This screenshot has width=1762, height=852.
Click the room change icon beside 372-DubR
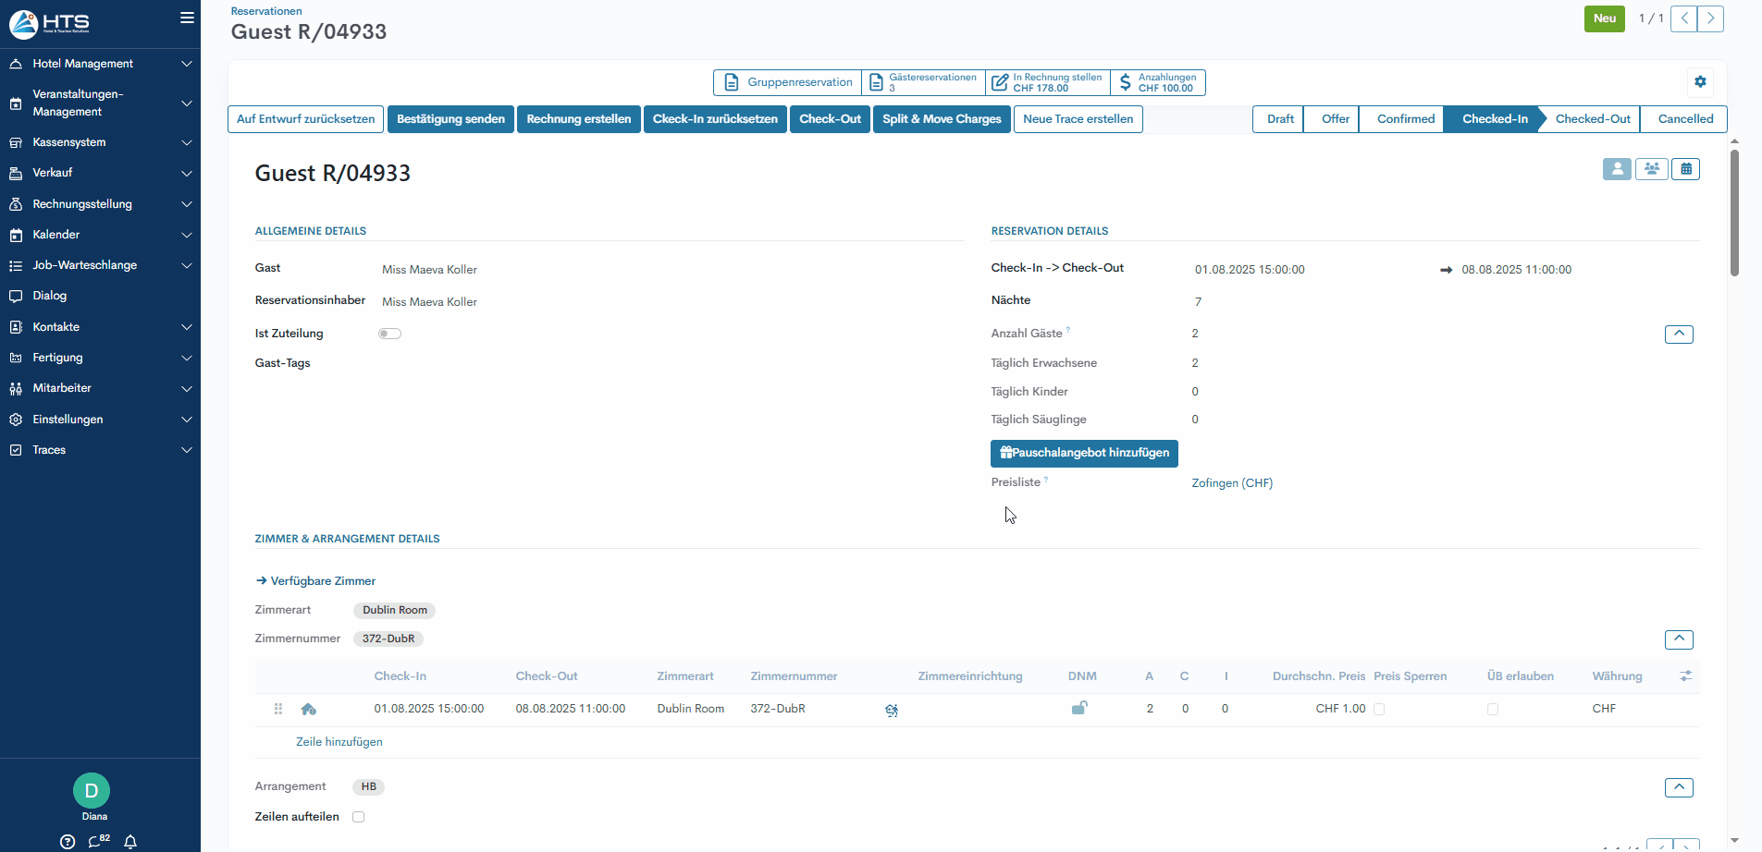[x=891, y=710]
